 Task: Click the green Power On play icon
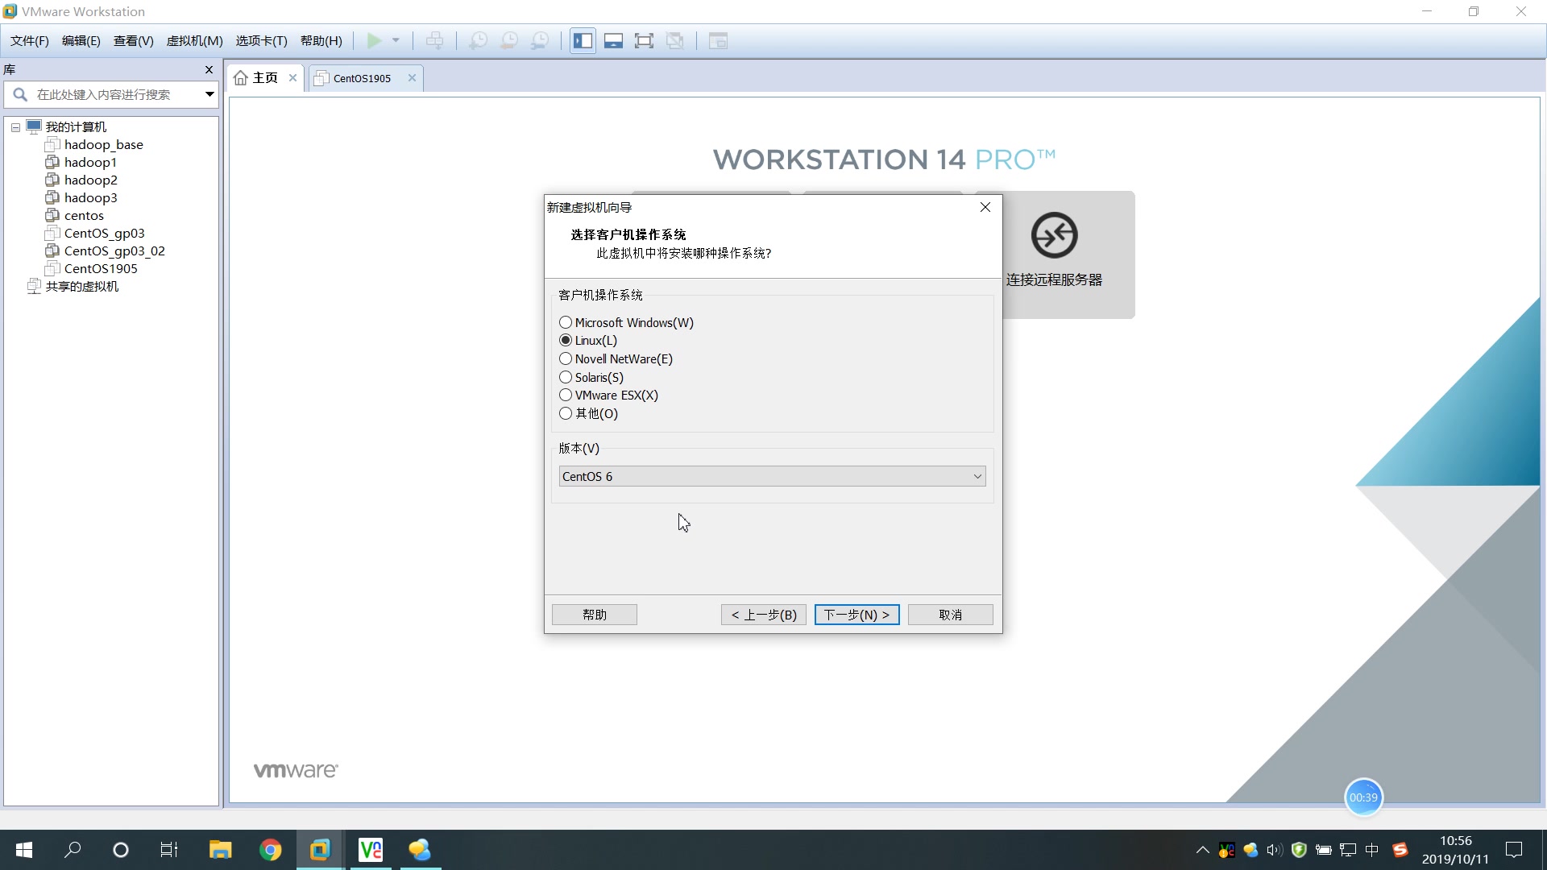[x=374, y=40]
